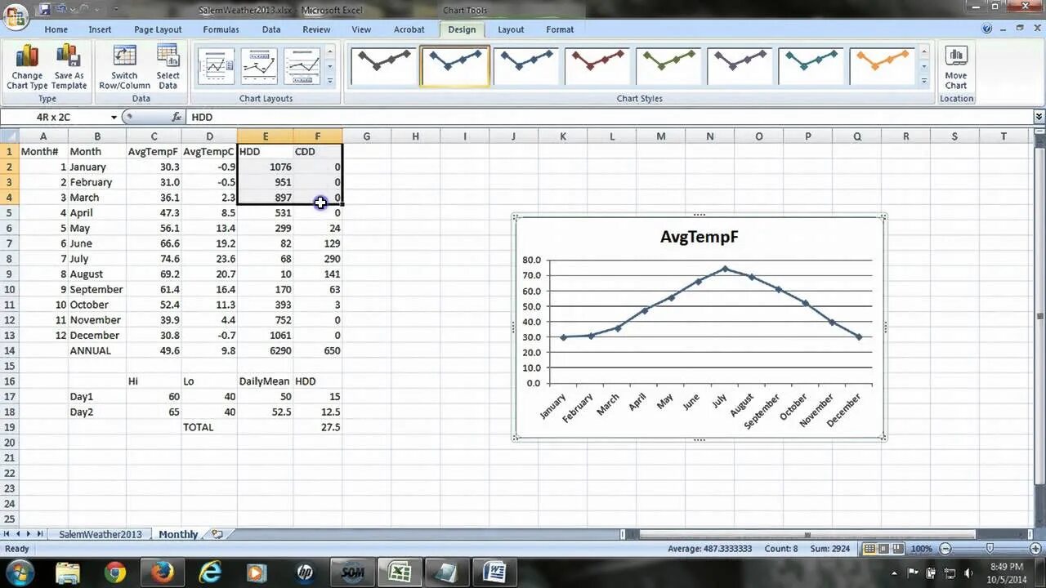
Task: Choose the teal chart style
Action: pyautogui.click(x=811, y=66)
